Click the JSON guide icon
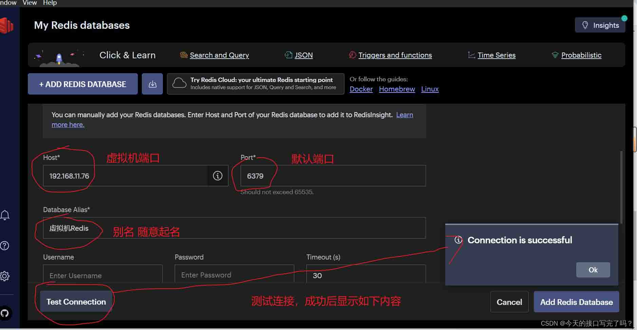This screenshot has width=637, height=330. (288, 55)
